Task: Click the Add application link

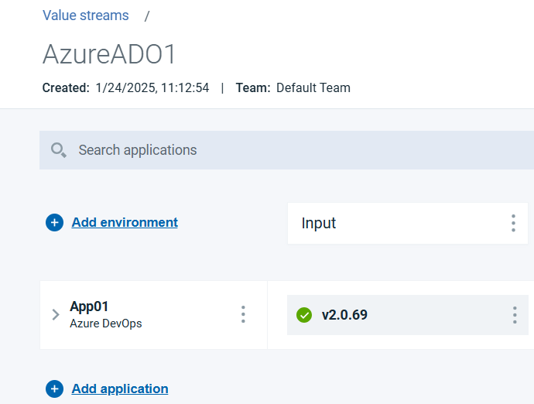Action: pos(120,389)
